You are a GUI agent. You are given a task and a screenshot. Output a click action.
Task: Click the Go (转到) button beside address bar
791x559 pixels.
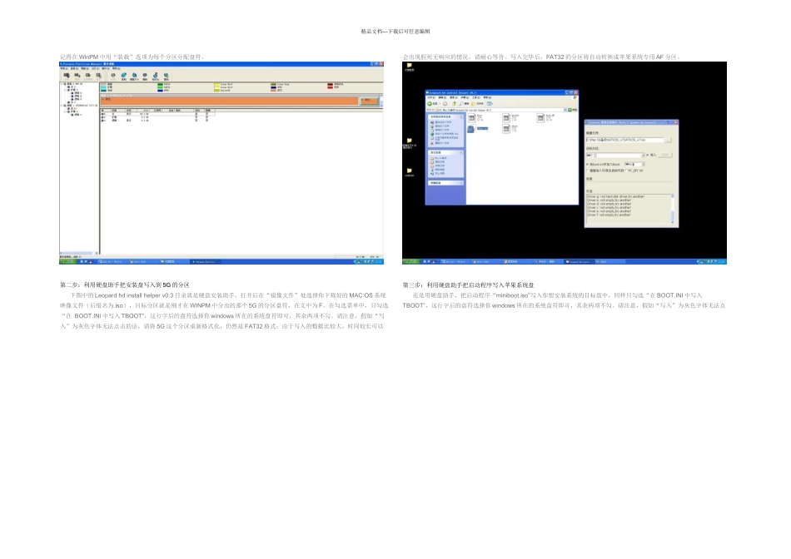tap(573, 109)
